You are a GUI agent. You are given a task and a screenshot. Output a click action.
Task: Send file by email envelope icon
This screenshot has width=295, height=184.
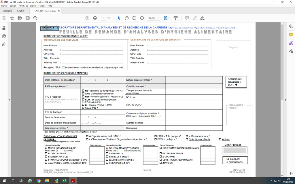click(27, 18)
